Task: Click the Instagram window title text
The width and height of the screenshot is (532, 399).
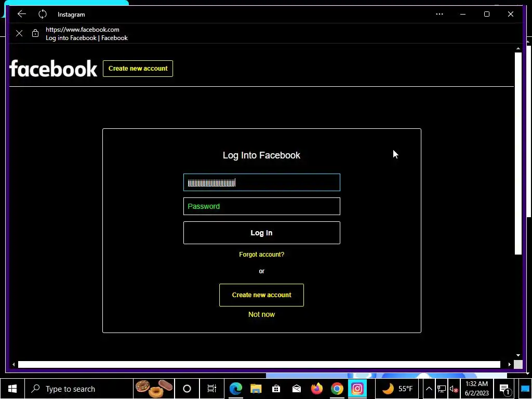Action: click(71, 15)
